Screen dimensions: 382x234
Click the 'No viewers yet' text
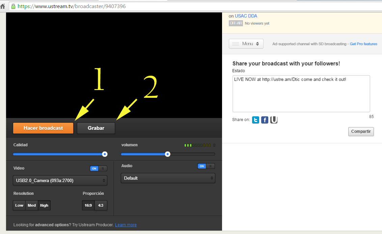coord(257,23)
